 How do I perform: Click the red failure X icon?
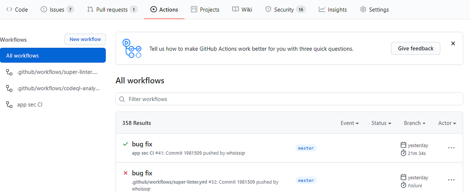125,173
